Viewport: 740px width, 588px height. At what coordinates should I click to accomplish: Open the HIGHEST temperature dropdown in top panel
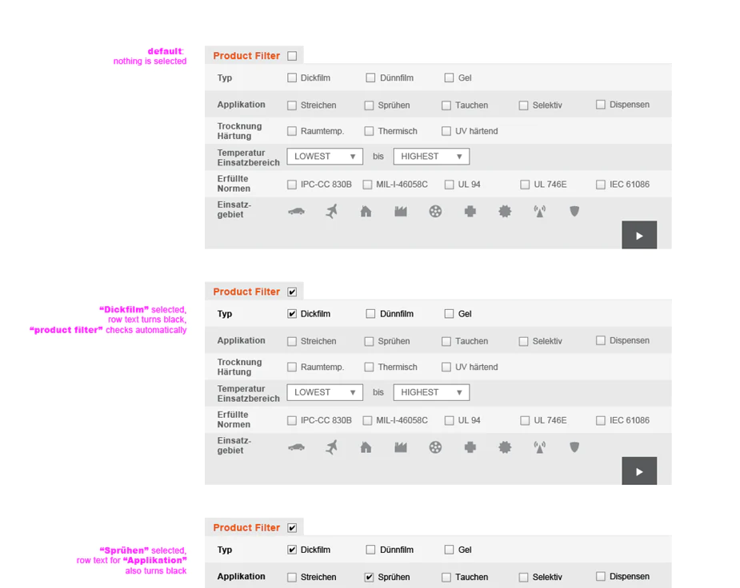[431, 157]
